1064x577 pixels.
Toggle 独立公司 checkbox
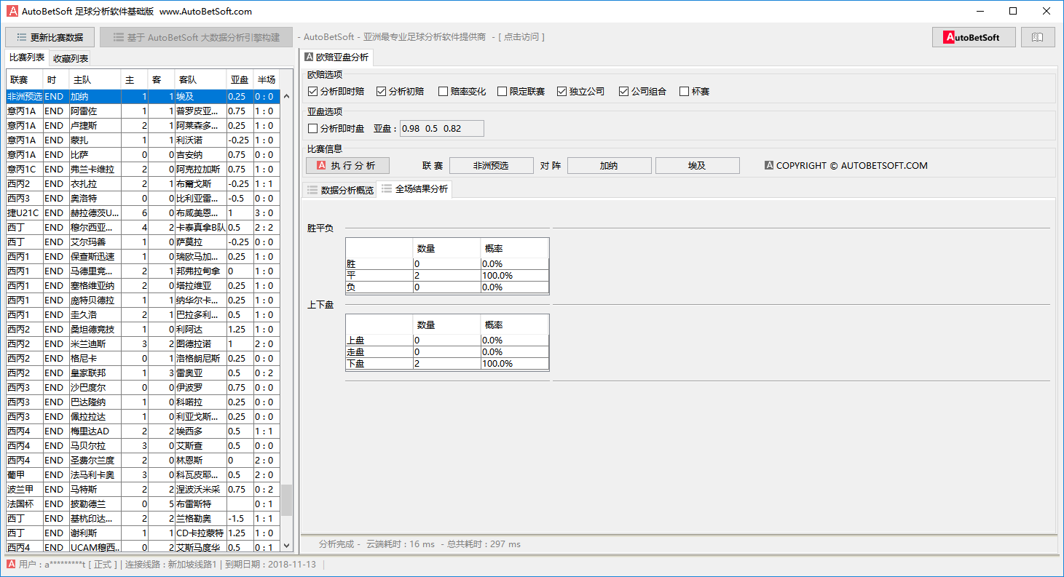580,92
